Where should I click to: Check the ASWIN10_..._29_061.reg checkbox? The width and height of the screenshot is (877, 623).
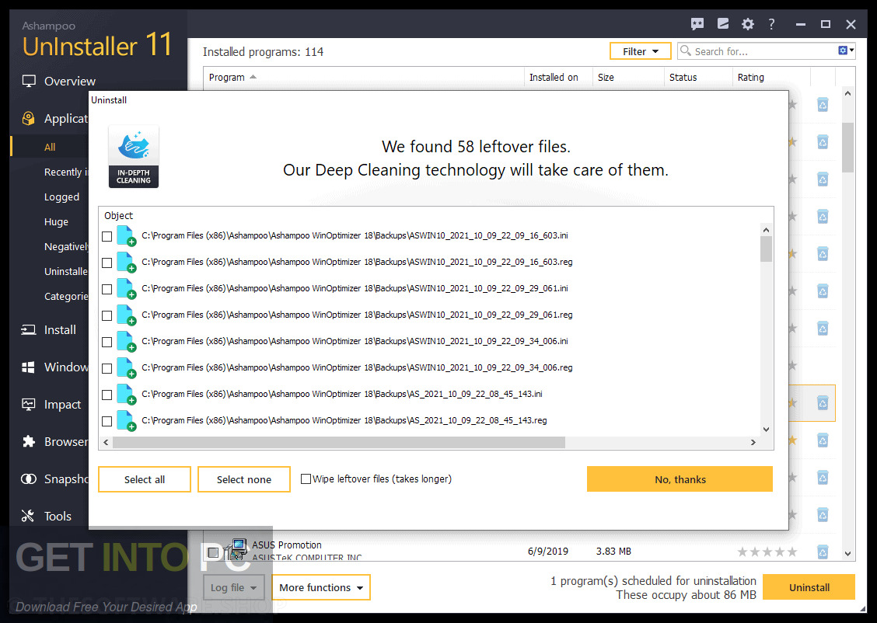pyautogui.click(x=107, y=315)
